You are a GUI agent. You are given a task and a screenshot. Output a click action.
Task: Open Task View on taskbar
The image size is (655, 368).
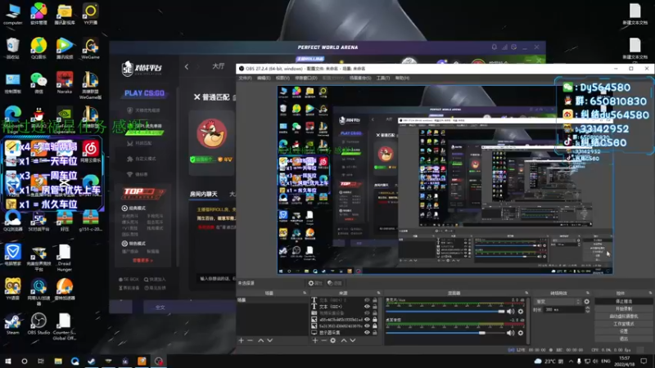(40, 361)
